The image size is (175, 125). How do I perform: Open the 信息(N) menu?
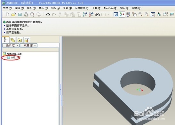point(67,8)
